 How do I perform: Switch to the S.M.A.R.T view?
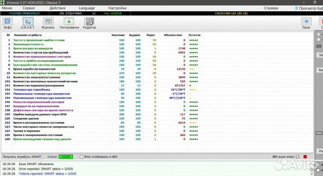[28, 23]
